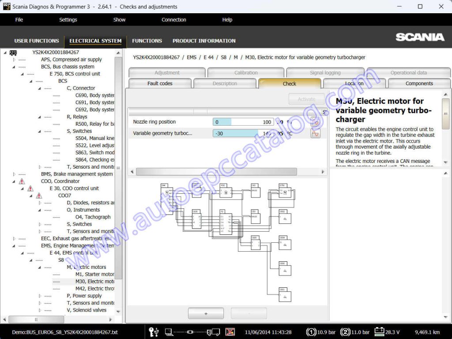The image size is (452, 339).
Task: Open the Connection menu
Action: tap(173, 19)
